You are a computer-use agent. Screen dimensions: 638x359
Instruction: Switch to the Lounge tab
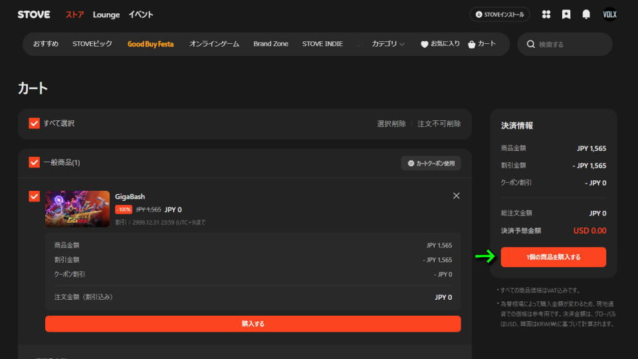pos(106,15)
